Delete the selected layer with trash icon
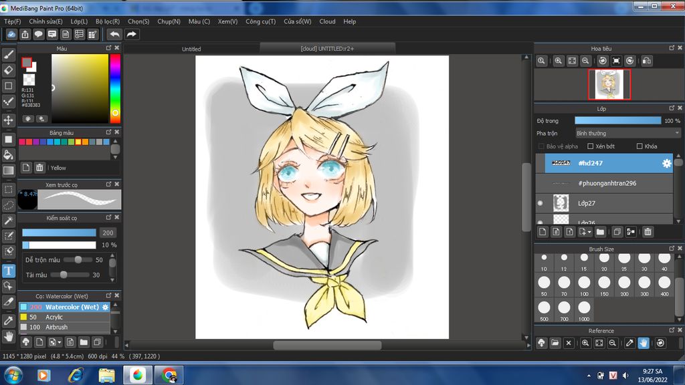Image resolution: width=685 pixels, height=385 pixels. point(648,232)
